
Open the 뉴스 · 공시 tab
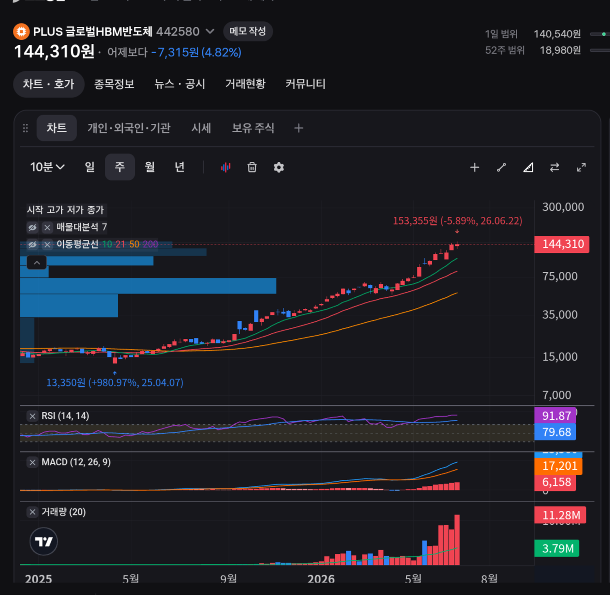coord(180,84)
